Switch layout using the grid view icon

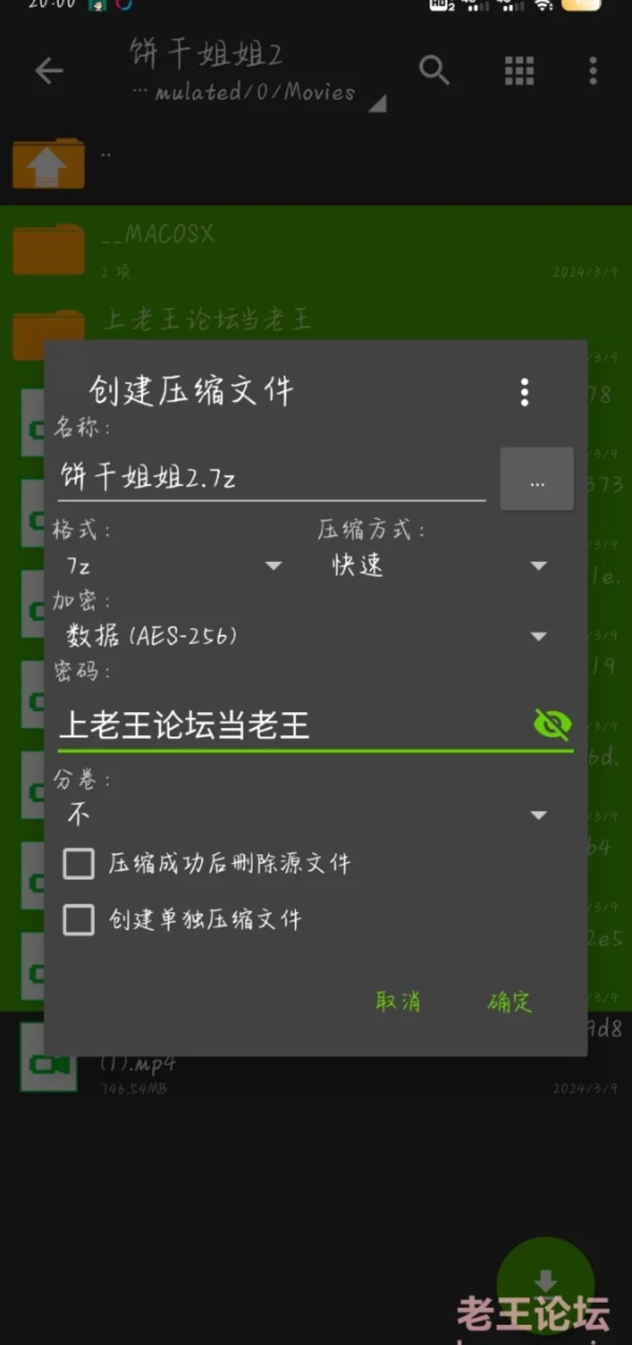pyautogui.click(x=519, y=70)
